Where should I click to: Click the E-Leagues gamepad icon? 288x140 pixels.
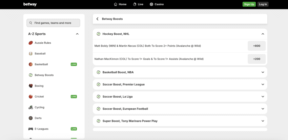point(31,129)
